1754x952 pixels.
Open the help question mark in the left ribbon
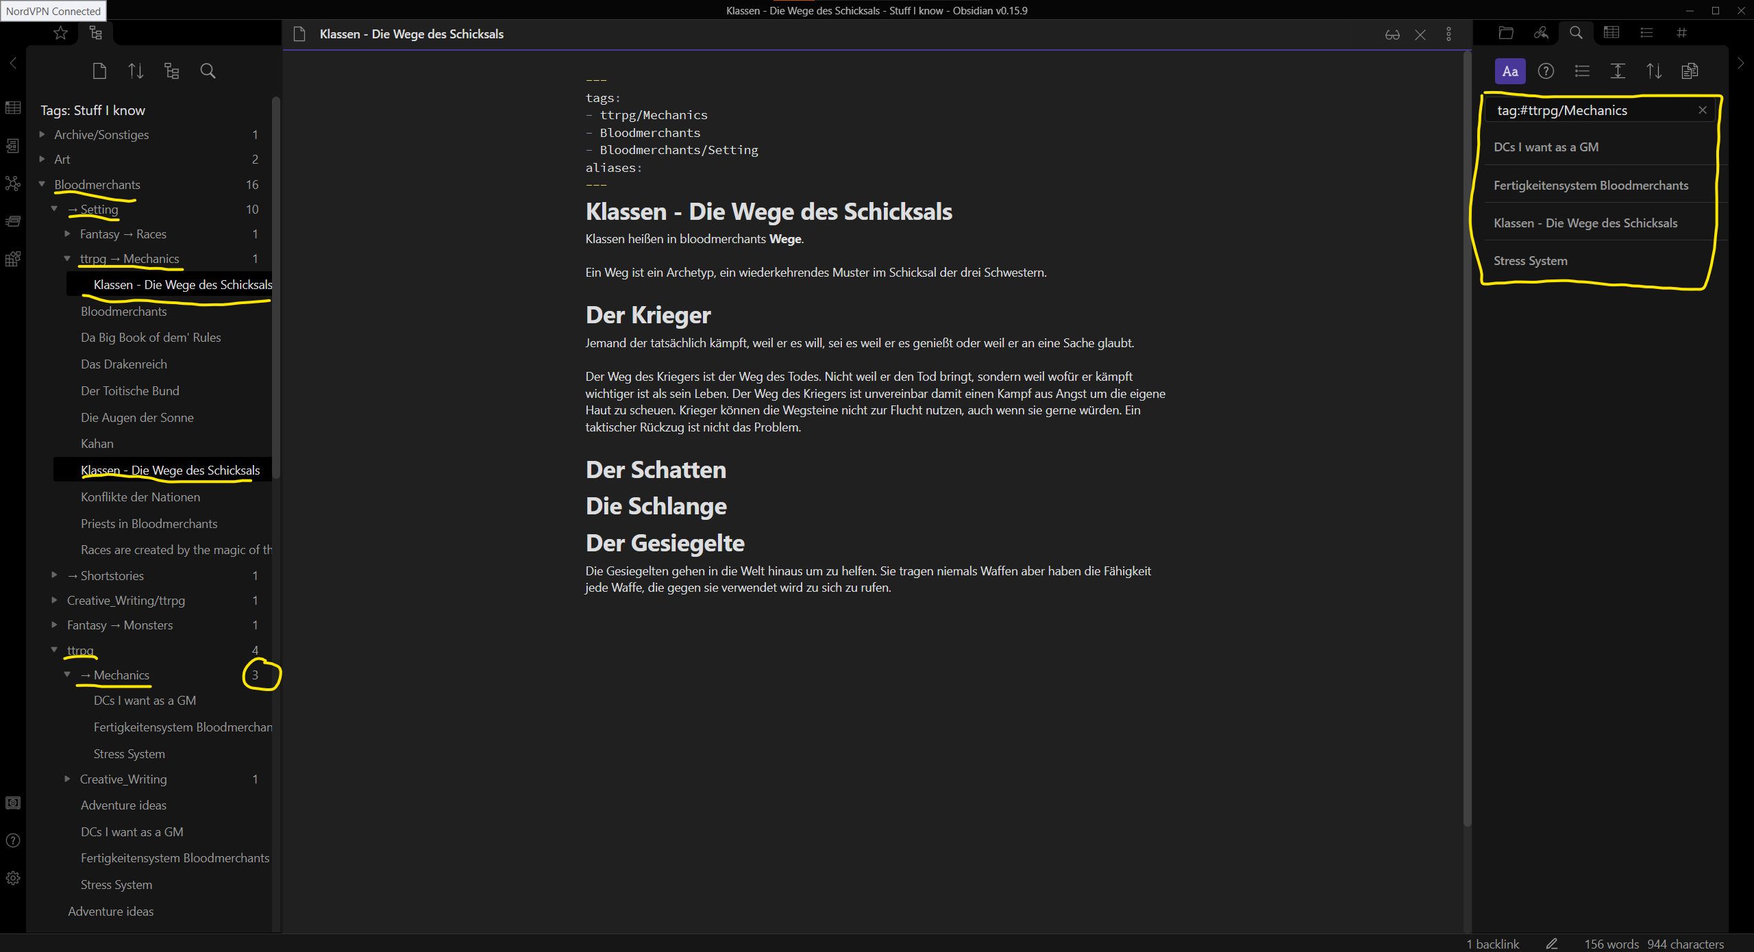(12, 840)
